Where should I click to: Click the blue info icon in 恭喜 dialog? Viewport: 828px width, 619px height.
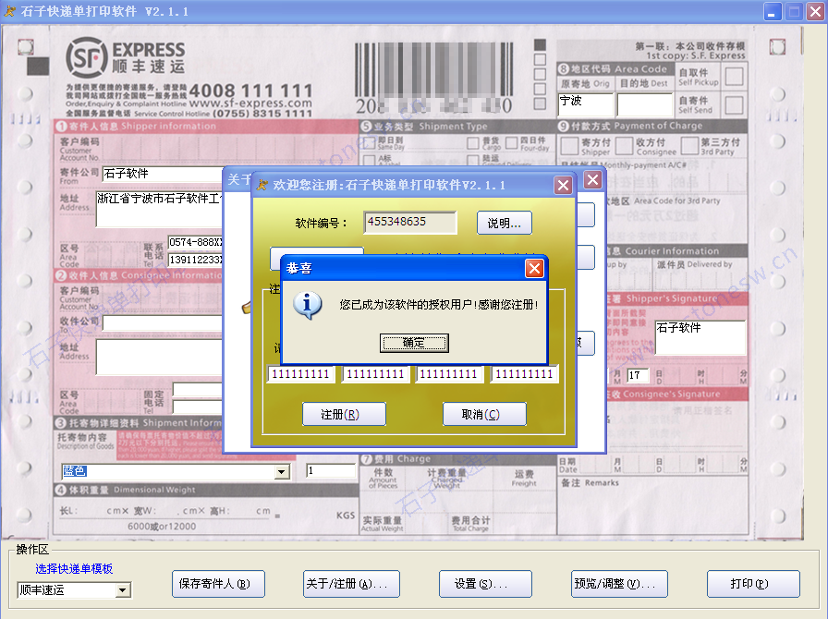(308, 305)
